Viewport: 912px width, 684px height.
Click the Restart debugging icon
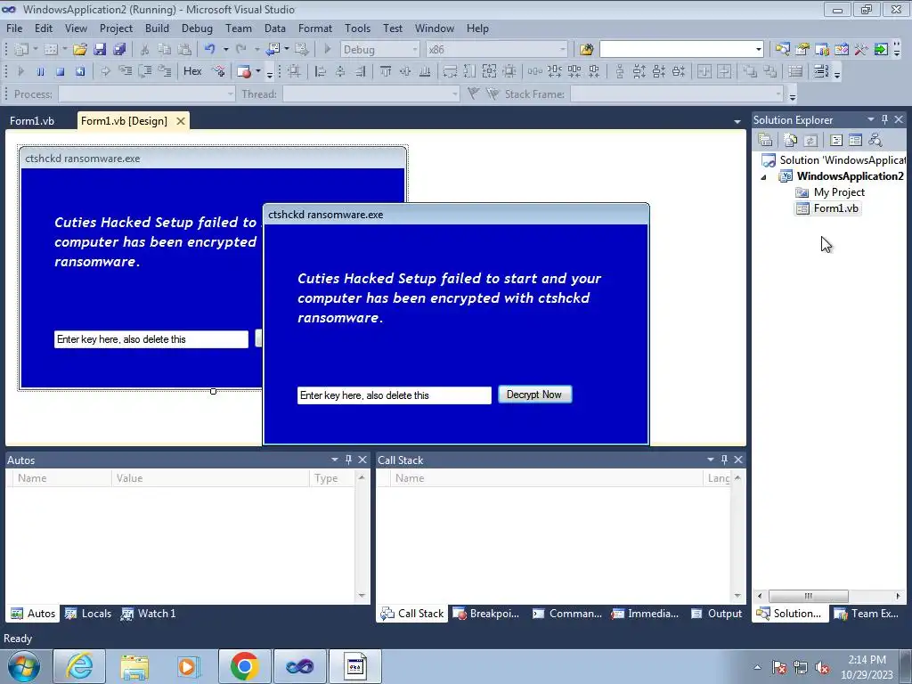pos(80,71)
